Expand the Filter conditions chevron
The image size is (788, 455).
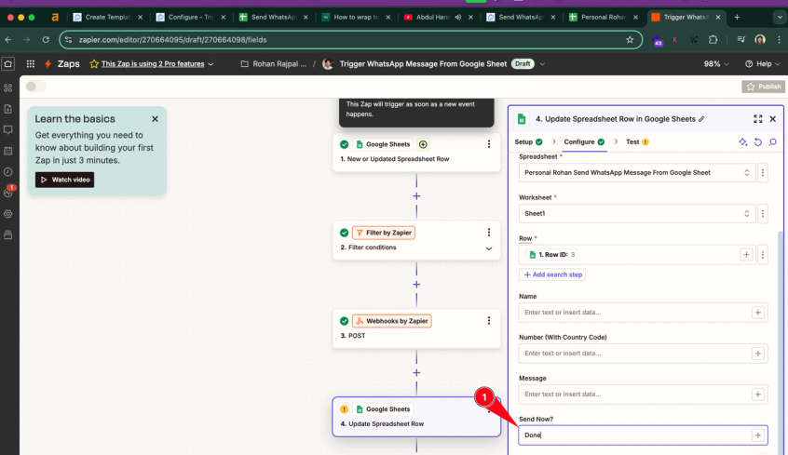[x=488, y=248]
